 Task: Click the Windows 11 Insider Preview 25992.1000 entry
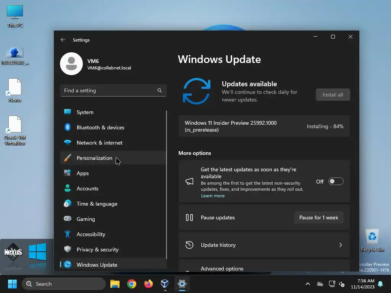(264, 126)
